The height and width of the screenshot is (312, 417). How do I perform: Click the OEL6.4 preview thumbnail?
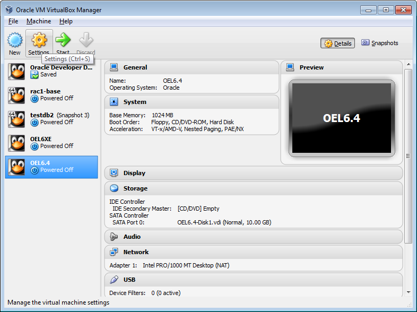click(x=342, y=118)
